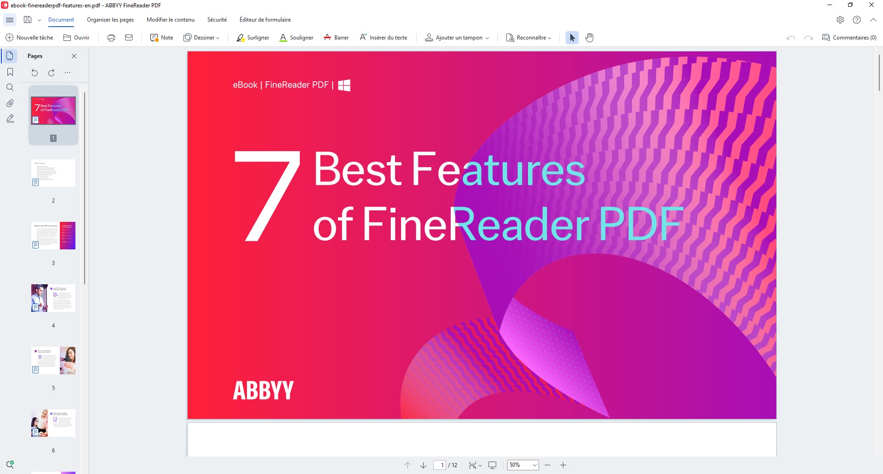This screenshot has width=883, height=474.
Task: Open the settings gear
Action: pyautogui.click(x=840, y=20)
